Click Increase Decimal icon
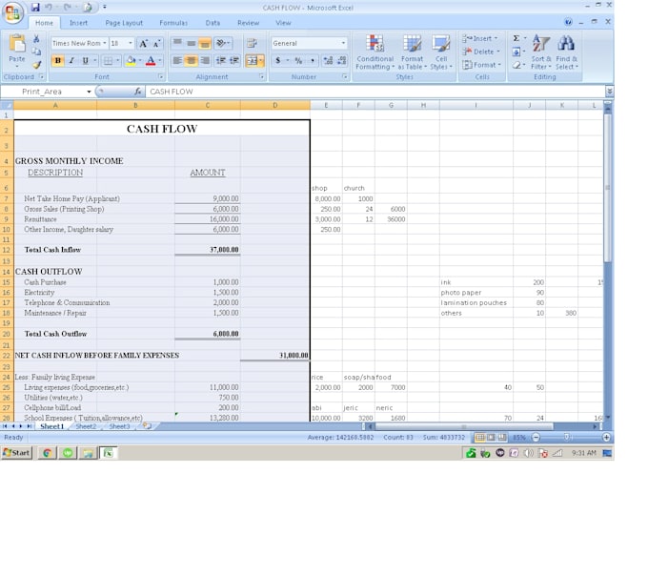 (328, 61)
